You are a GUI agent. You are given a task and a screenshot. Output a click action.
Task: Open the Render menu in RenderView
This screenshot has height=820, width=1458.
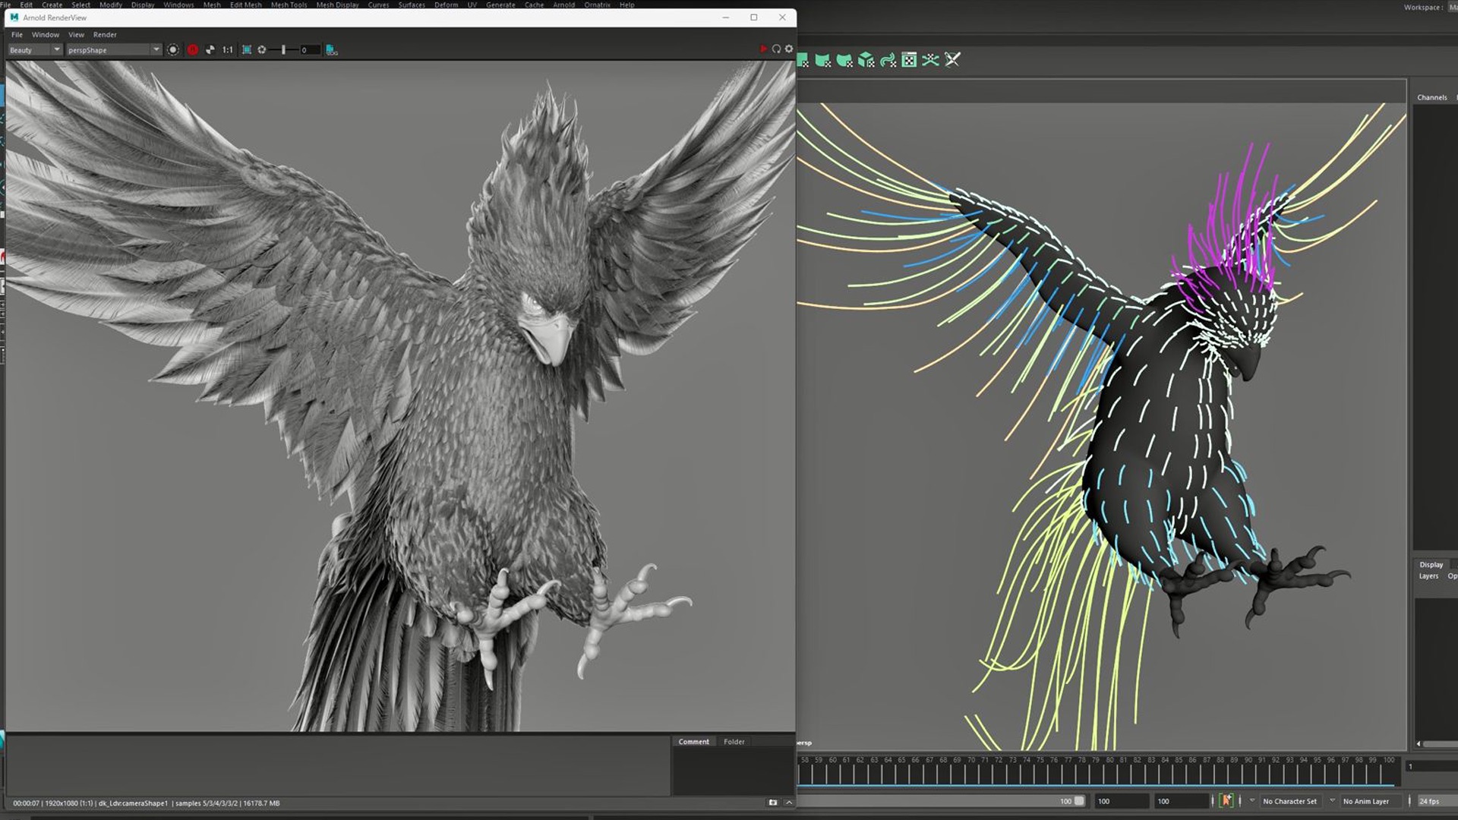(x=105, y=35)
